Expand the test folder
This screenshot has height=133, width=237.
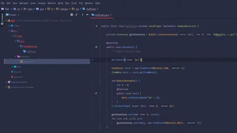(12, 66)
